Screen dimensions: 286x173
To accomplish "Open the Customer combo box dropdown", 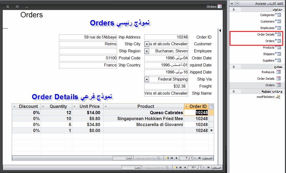I will click(147, 44).
